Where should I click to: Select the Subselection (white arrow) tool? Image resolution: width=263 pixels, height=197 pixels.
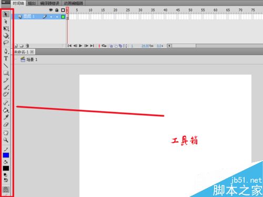pos(6,22)
